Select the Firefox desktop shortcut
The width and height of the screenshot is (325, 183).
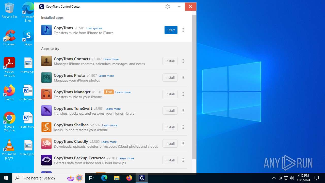pyautogui.click(x=9, y=93)
